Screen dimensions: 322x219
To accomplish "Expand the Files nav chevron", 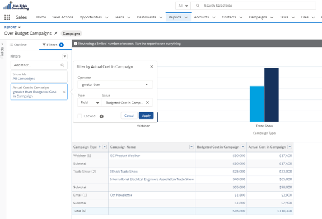I will [x=313, y=17].
